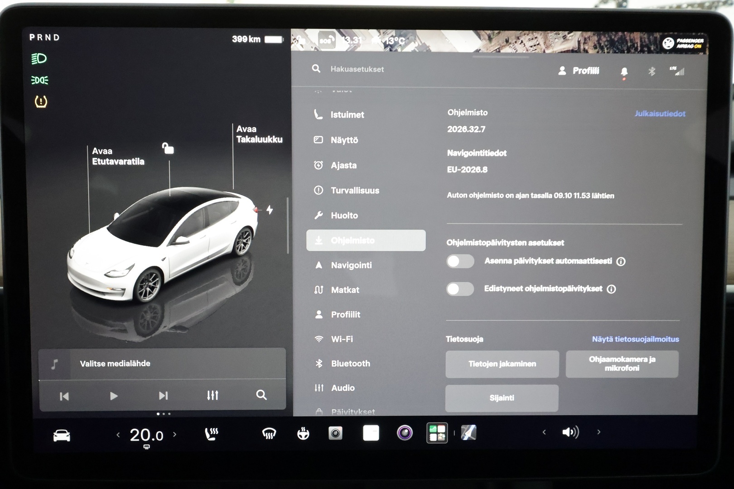This screenshot has width=734, height=489.
Task: Tap the Sijainti button
Action: (x=502, y=398)
